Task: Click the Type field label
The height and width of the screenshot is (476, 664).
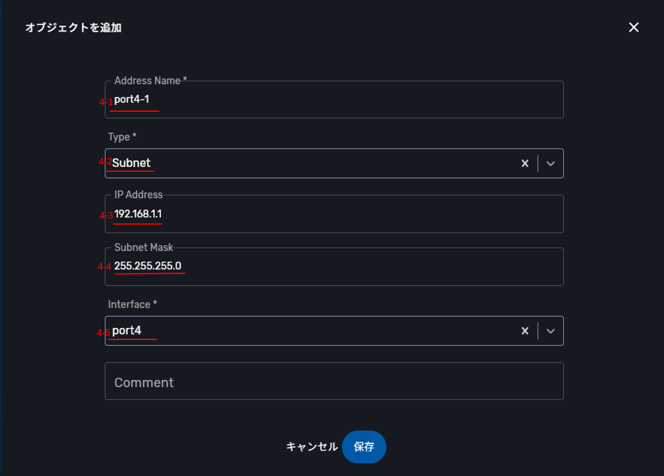Action: pos(122,137)
